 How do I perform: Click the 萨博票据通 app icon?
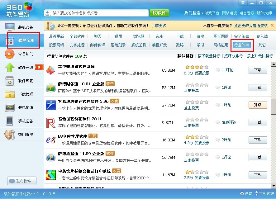pos(51,157)
